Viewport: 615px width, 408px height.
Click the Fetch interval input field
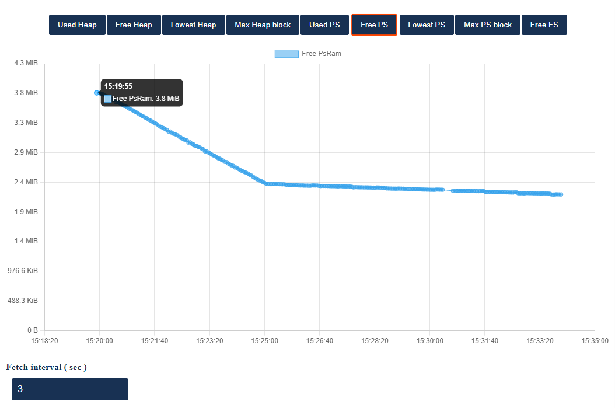(70, 389)
